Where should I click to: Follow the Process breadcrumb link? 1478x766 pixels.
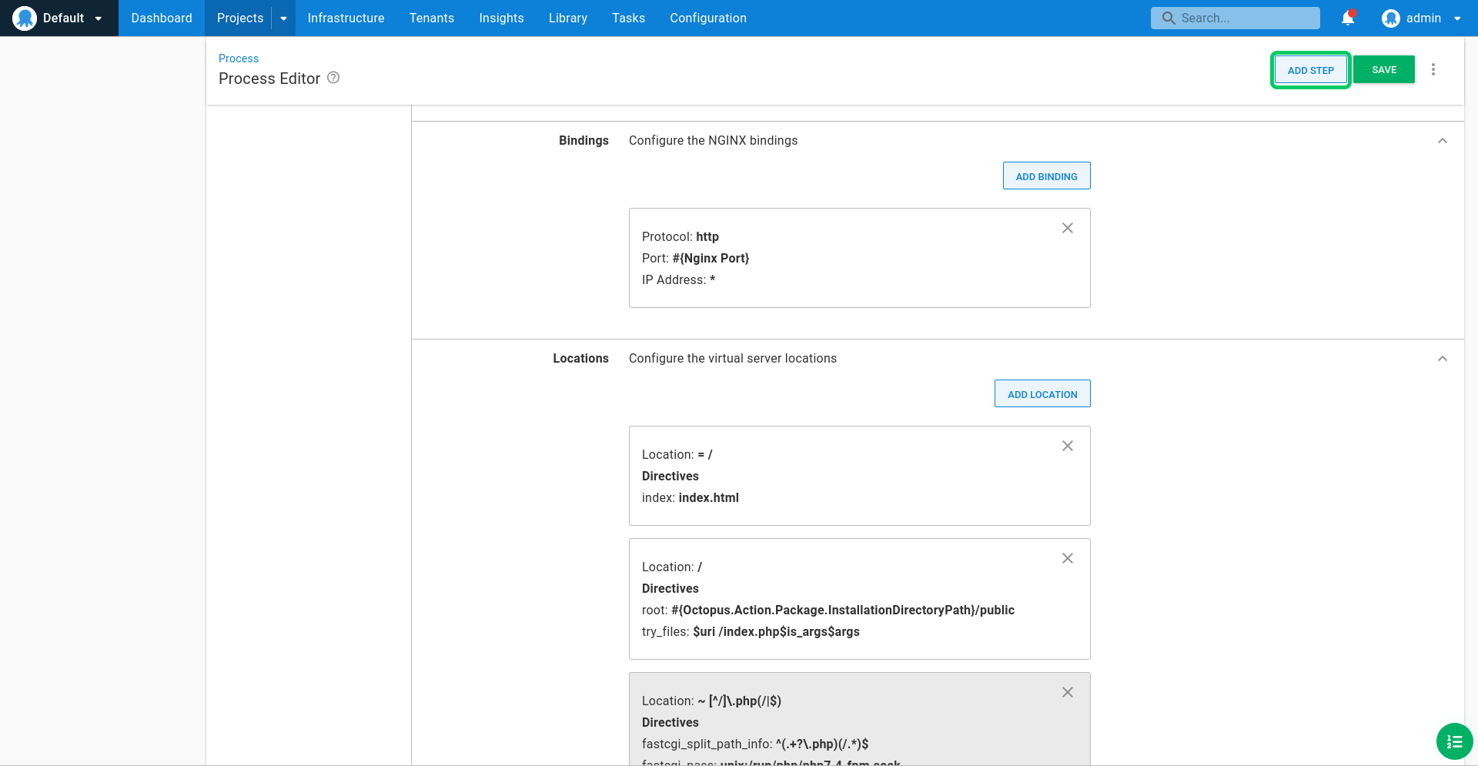pyautogui.click(x=239, y=59)
